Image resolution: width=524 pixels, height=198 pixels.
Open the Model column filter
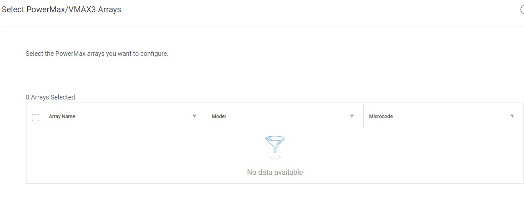coord(352,117)
